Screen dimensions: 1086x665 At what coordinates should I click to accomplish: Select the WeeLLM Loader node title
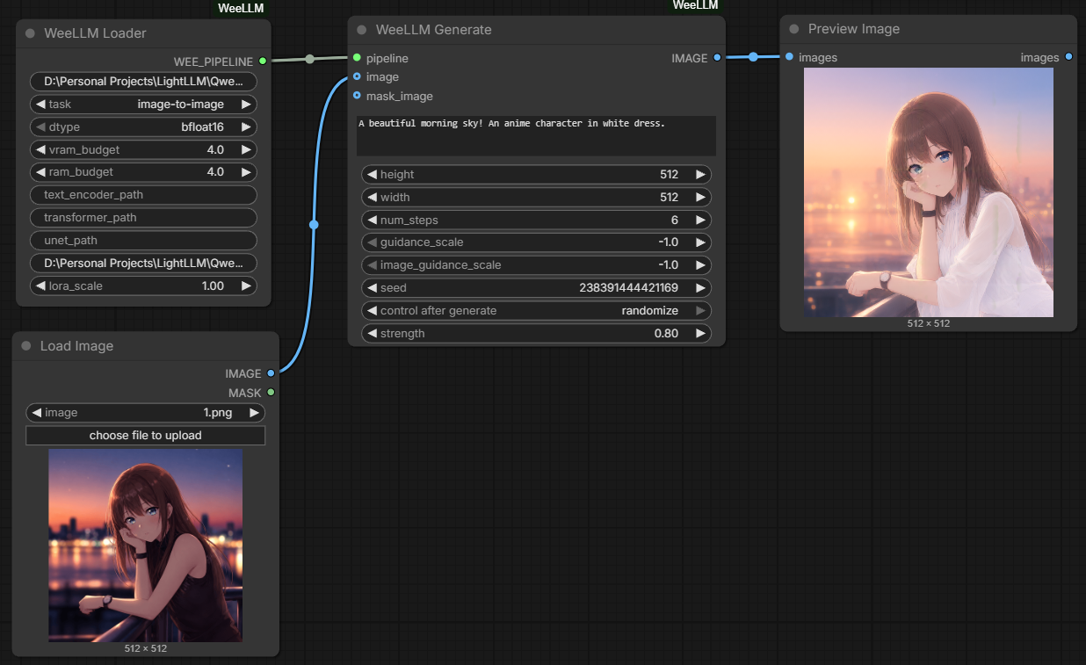pyautogui.click(x=95, y=33)
